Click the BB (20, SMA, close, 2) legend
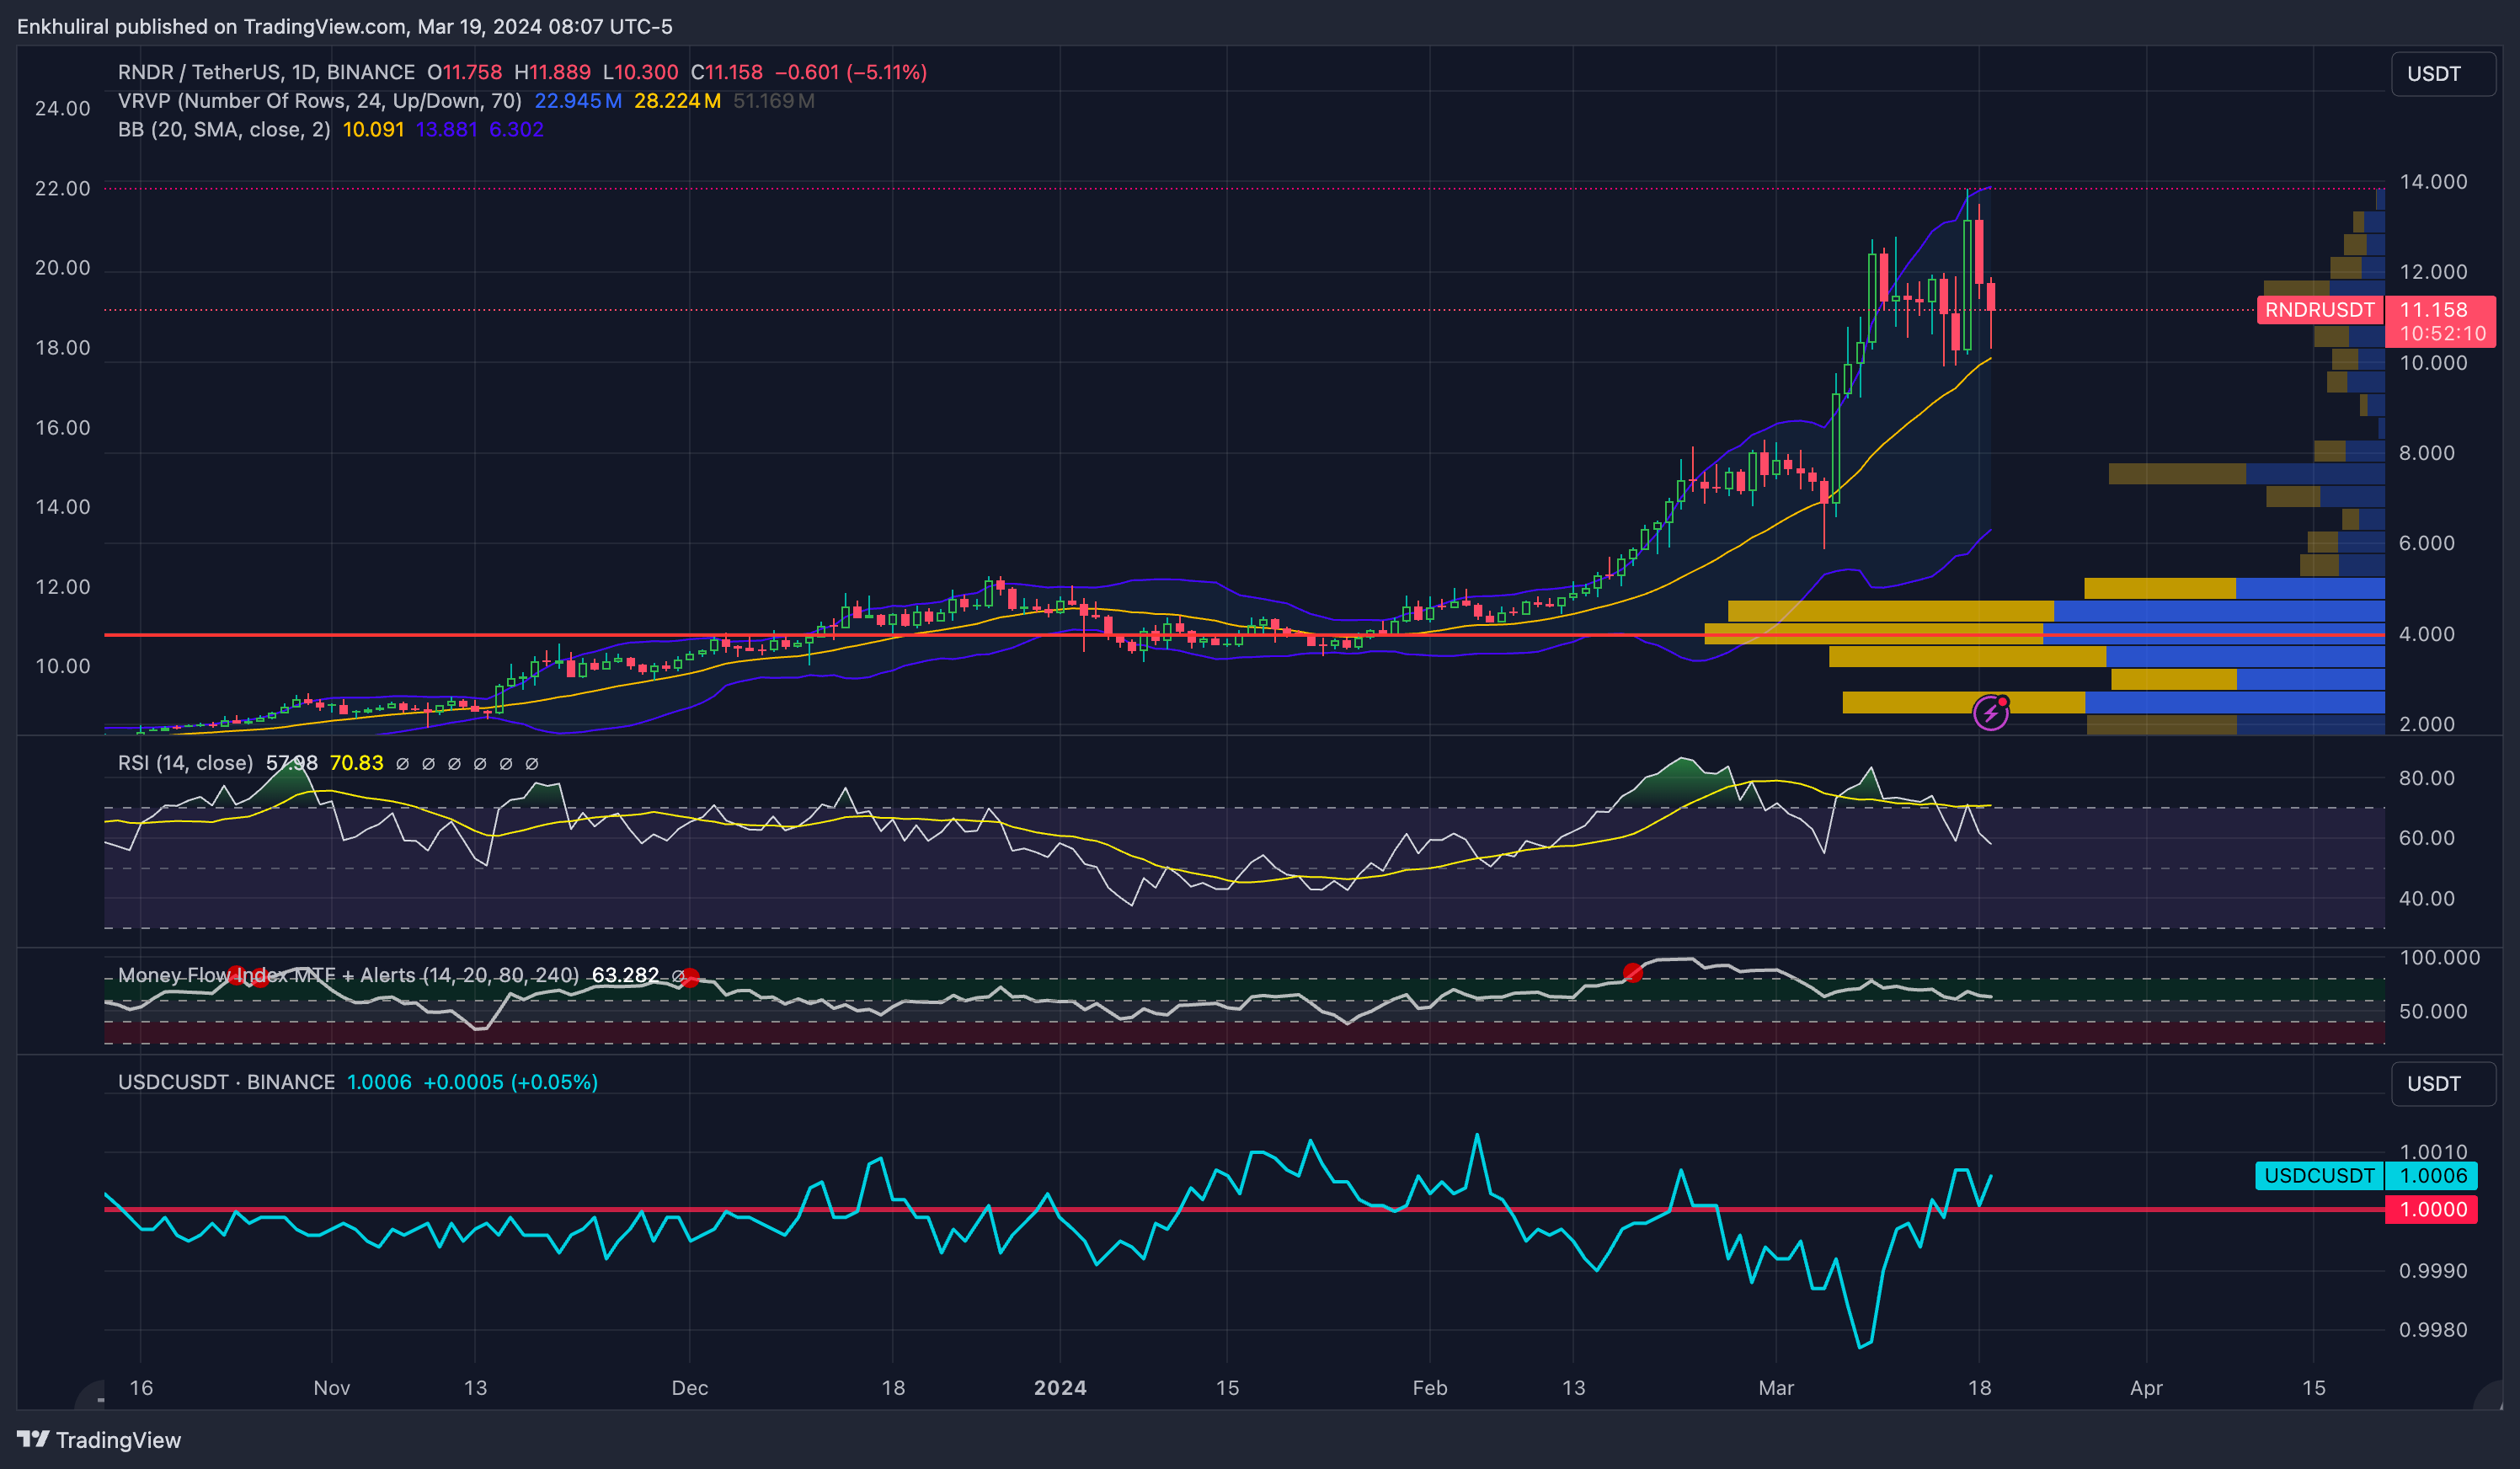 pyautogui.click(x=224, y=130)
